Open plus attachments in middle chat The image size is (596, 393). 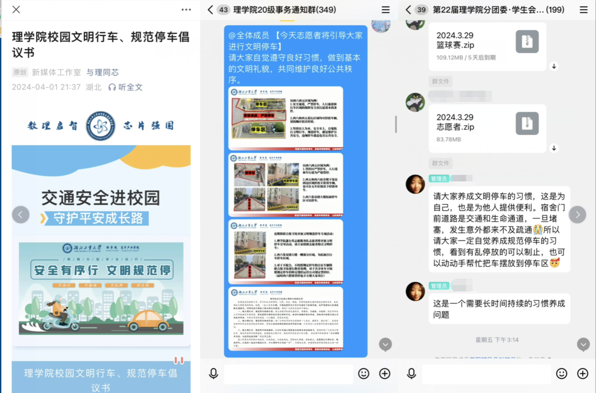tap(385, 374)
